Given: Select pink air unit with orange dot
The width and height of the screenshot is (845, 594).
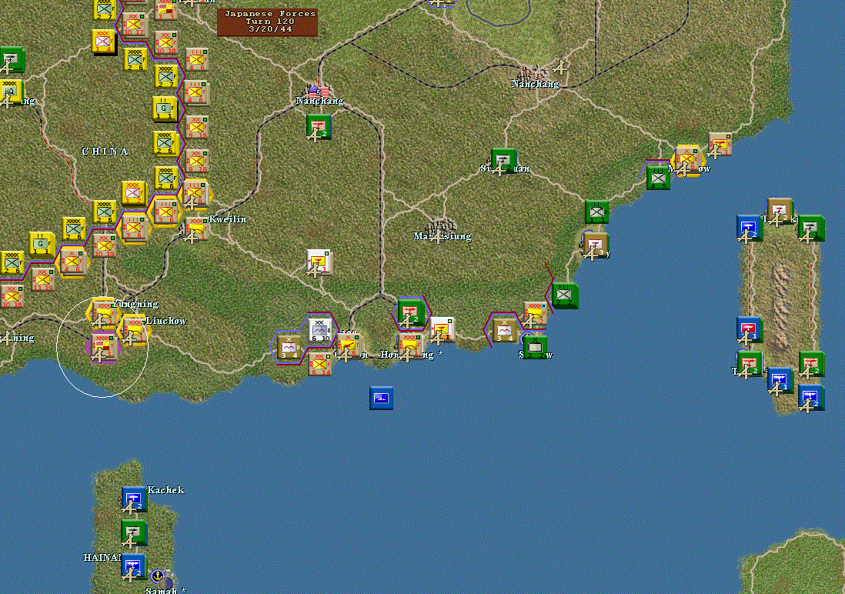Looking at the screenshot, I should tap(720, 145).
